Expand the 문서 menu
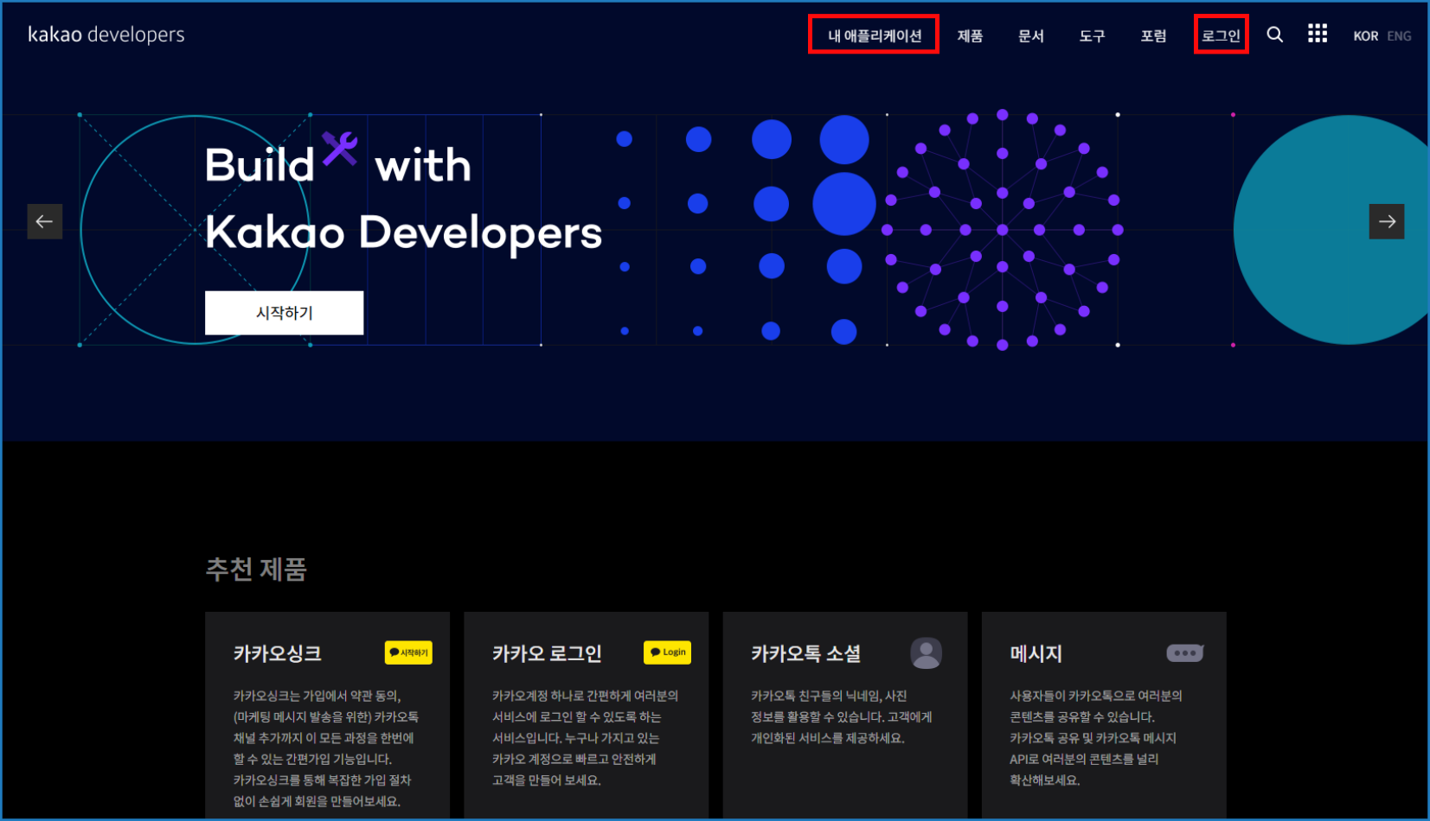Image resolution: width=1430 pixels, height=821 pixels. [1030, 35]
